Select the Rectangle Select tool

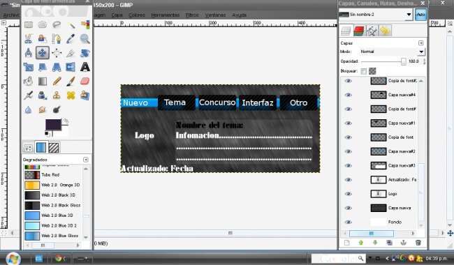coord(29,25)
